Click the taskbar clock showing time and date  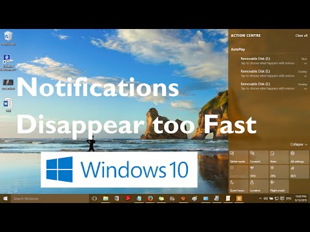coord(301,198)
